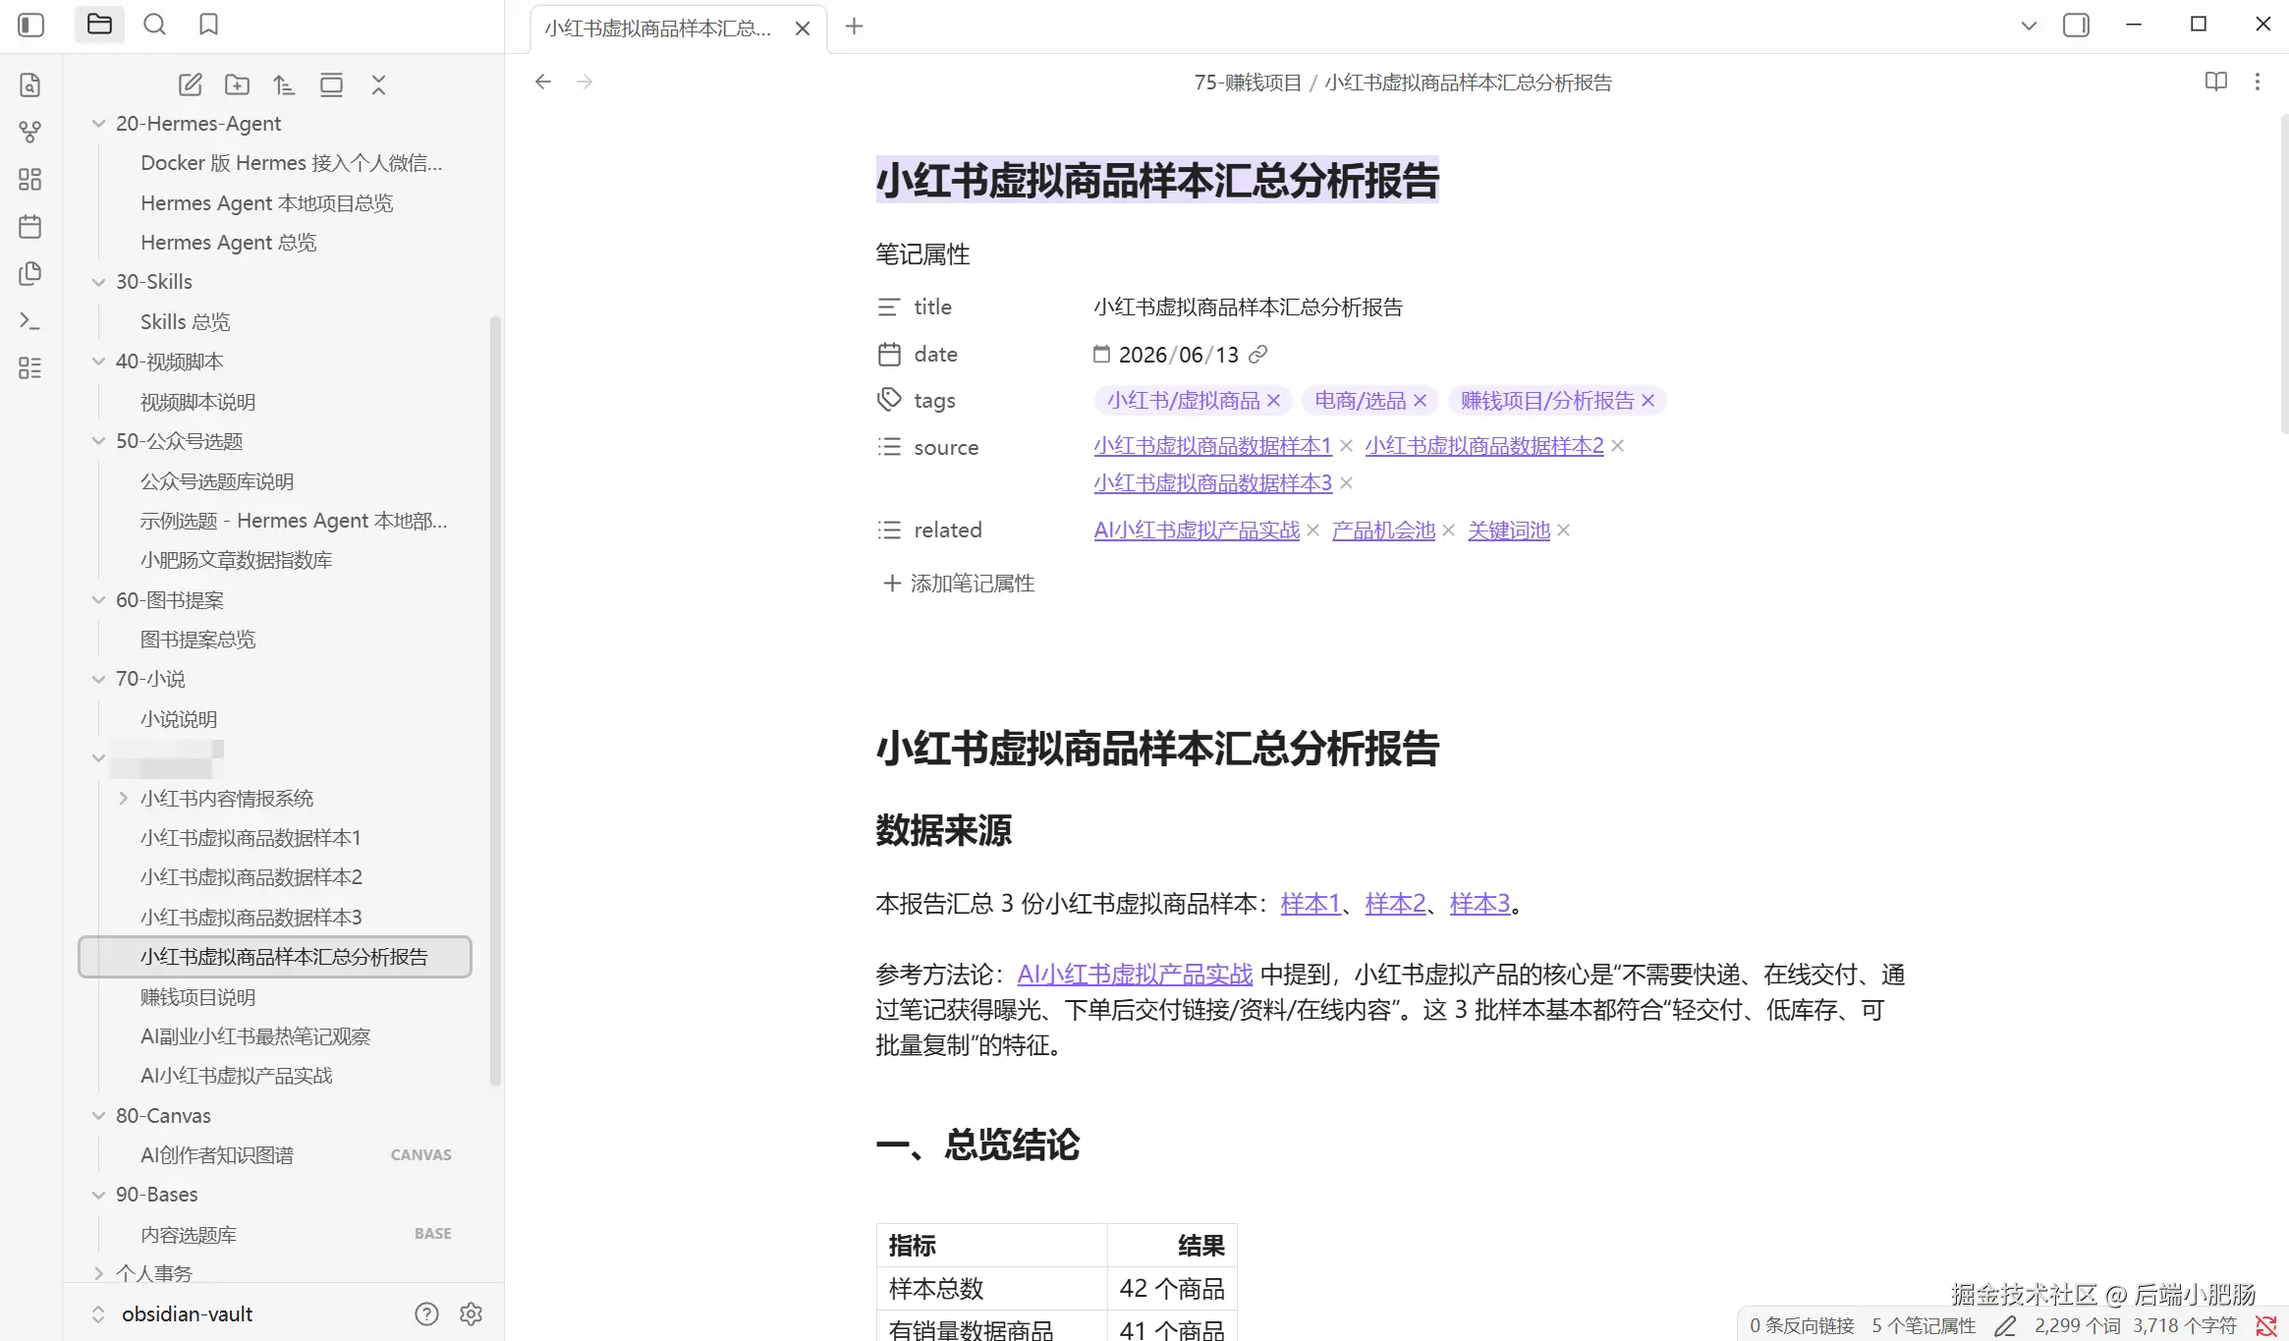Open templates copy ribbon icon
Screen dimensions: 2289x1341
coord(30,273)
